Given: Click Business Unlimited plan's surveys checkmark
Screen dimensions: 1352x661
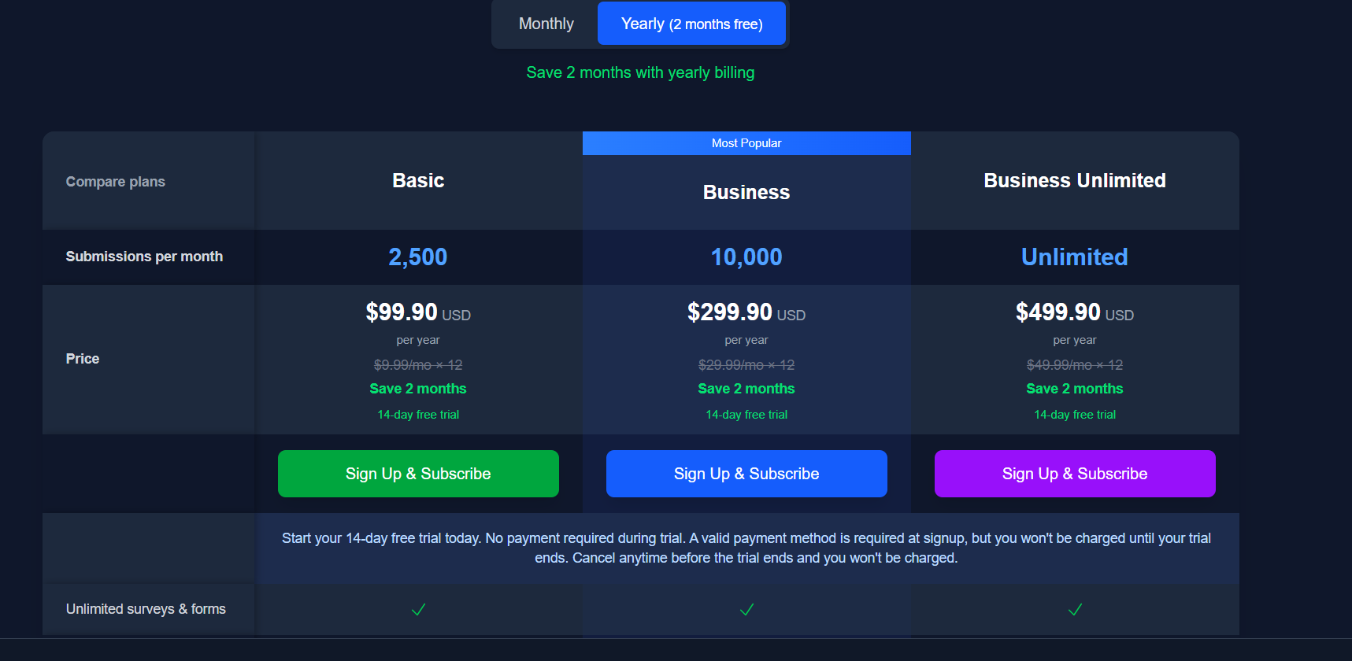Looking at the screenshot, I should [1075, 609].
